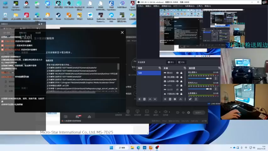
Task: Open Windows Start menu
Action: (111, 148)
